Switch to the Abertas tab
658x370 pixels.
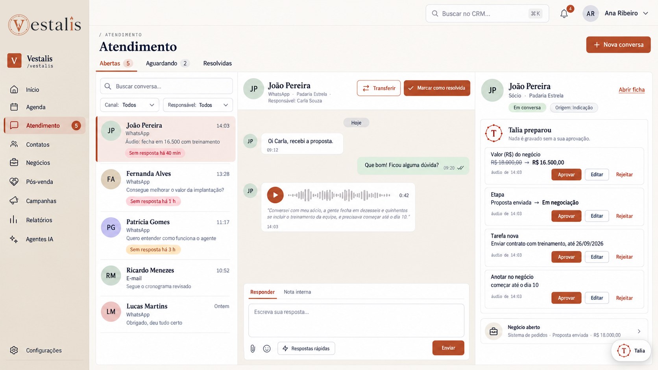116,63
